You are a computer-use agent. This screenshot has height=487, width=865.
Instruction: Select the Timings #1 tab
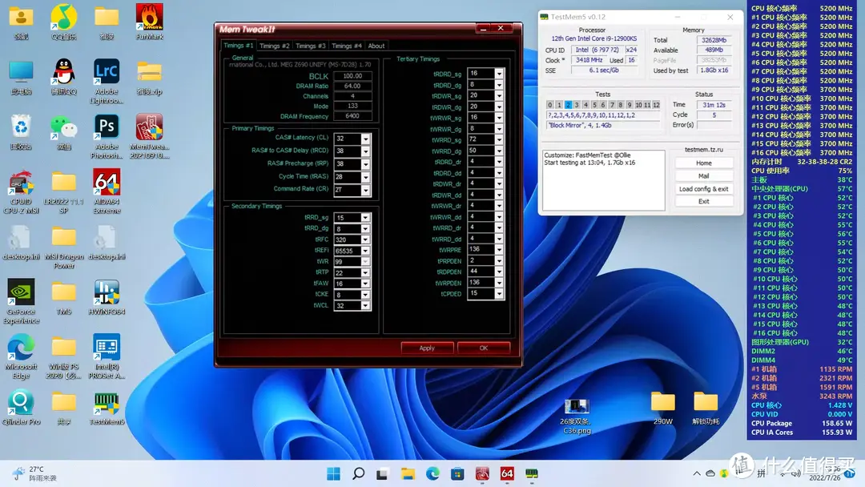[239, 45]
